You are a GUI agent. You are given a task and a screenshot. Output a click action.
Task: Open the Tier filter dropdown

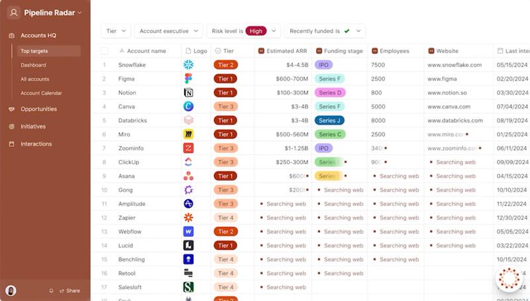coord(116,31)
